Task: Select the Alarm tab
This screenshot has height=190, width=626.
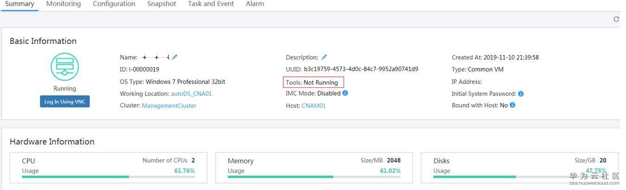Action: (255, 4)
